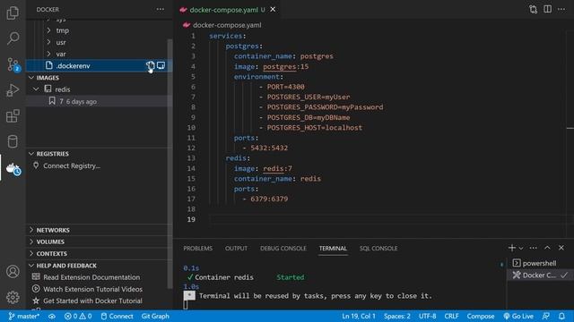
Task: Open the Database view in activity bar
Action: [13, 141]
